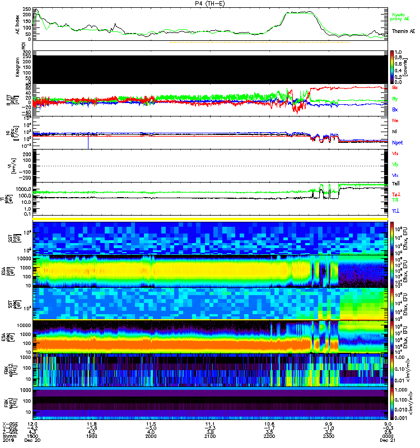Screen dimensions: 420x448
Task: Select the green "Kyoto proxy AE" legend label
Action: 400,17
